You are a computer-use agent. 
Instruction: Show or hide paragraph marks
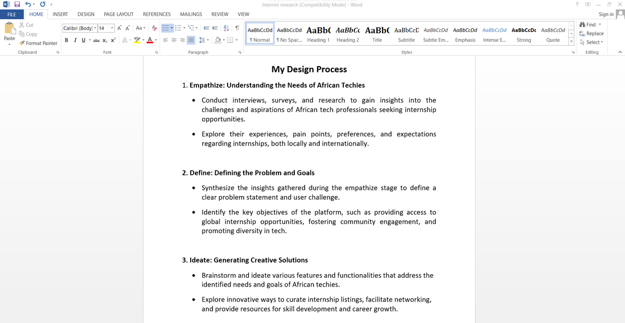237,28
